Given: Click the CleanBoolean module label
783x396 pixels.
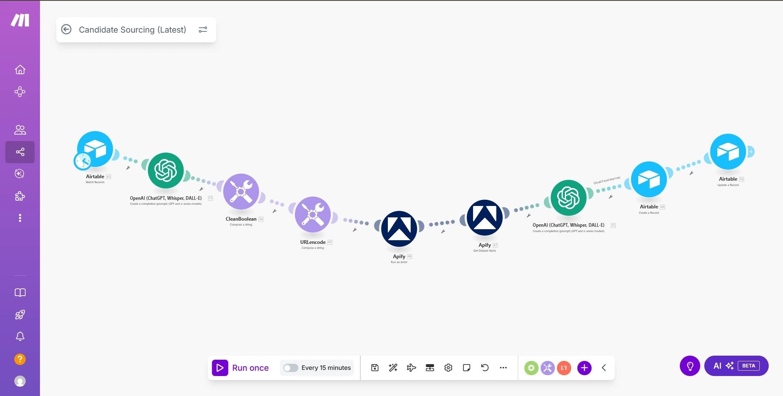Looking at the screenshot, I should 241,219.
